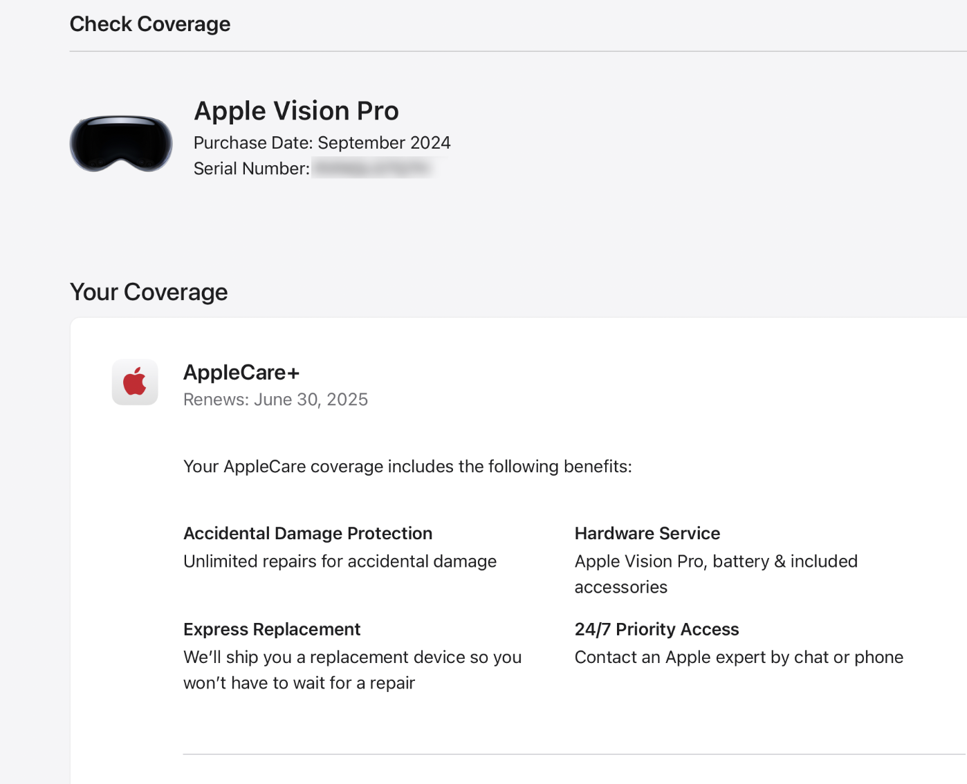Click the blurred serial number value

372,168
